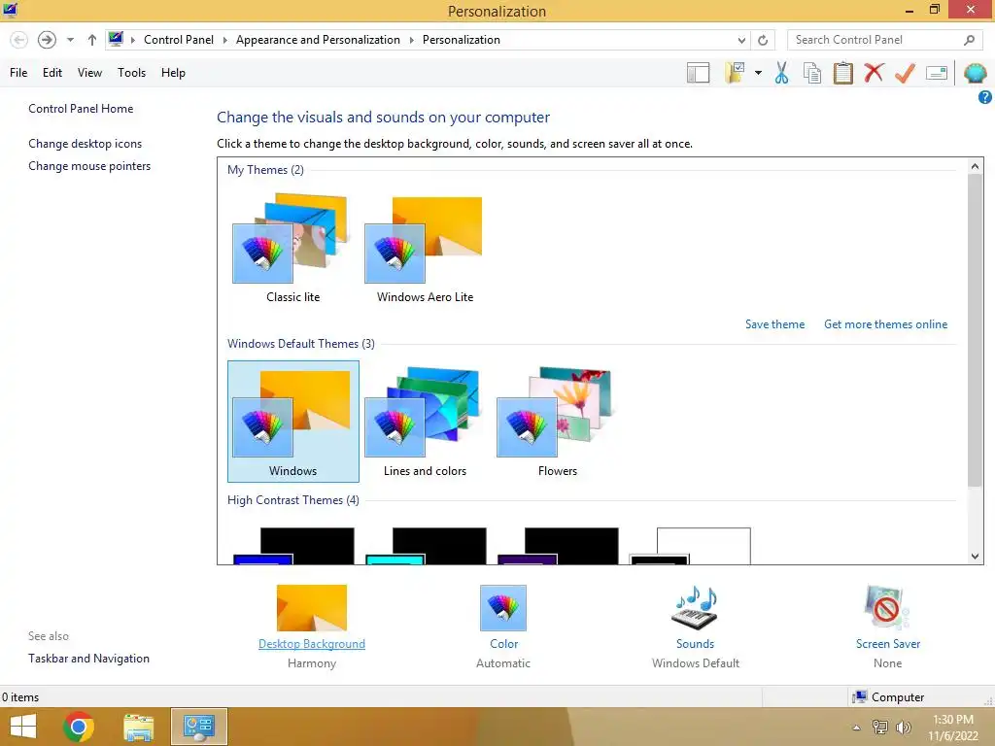Expand the address bar history dropdown
Screen dimensions: 995x746
click(x=741, y=41)
